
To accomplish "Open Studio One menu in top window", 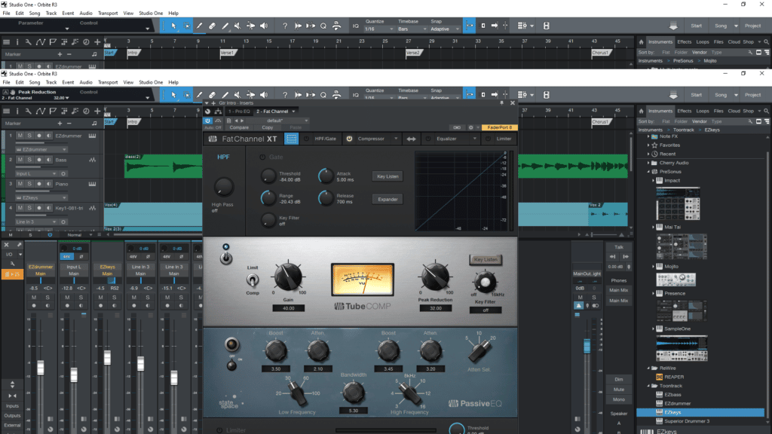I will coord(151,14).
